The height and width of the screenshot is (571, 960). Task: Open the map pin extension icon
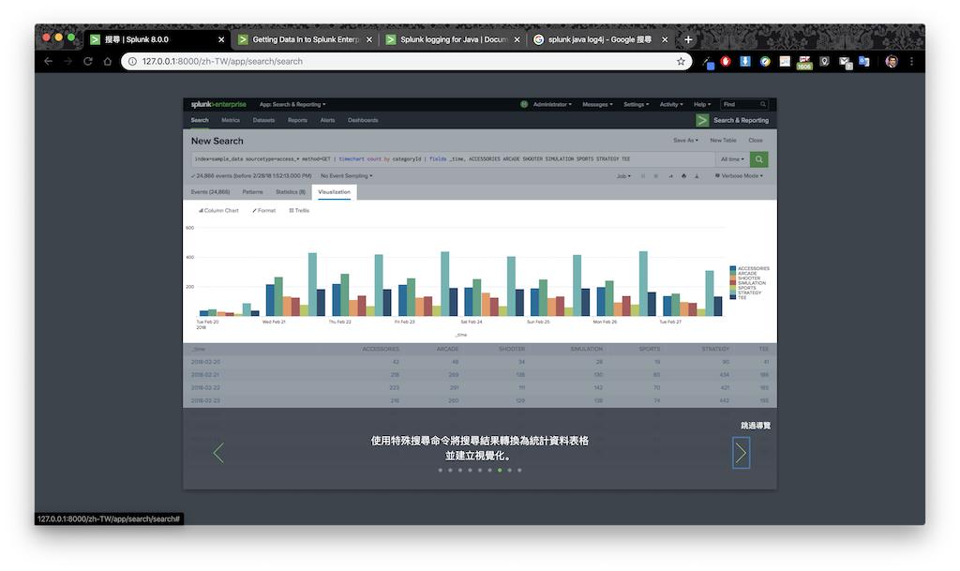pyautogui.click(x=825, y=61)
